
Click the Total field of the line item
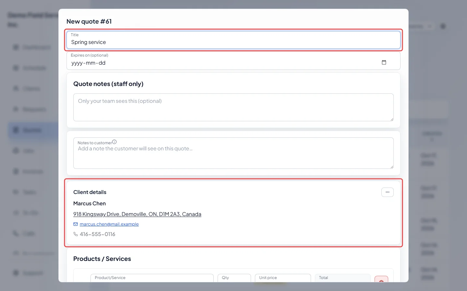[x=343, y=278]
